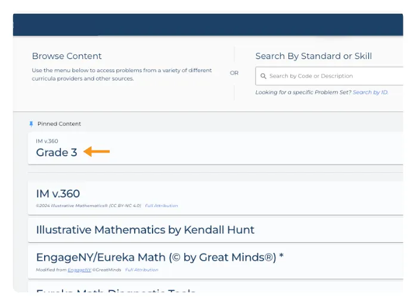
Task: Click the blue pin icon beside Pinned Content
Action: point(32,123)
